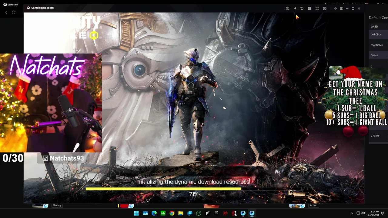Viewport: 388px width, 218px height.
Task: Open the white F-shaped app icon in taskbar
Action: click(x=207, y=213)
